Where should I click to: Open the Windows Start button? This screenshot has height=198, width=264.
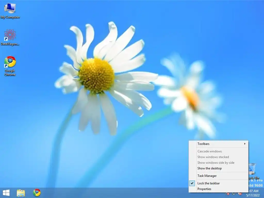pyautogui.click(x=6, y=193)
